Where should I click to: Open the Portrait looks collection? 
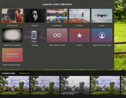point(35,16)
